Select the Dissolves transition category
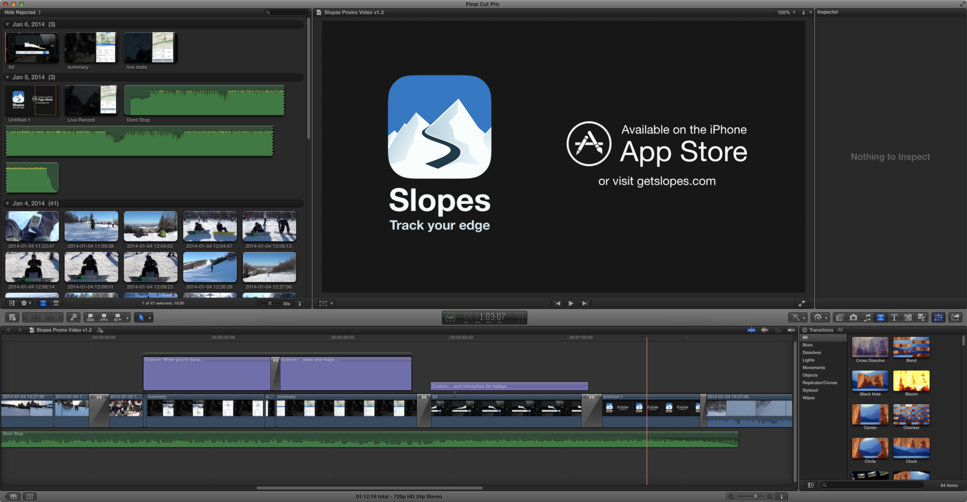 [812, 353]
